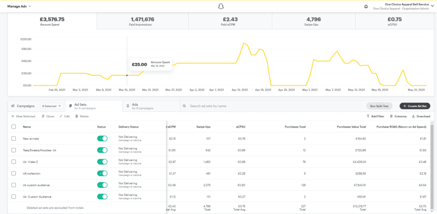Click the Edit pencil action
This screenshot has width=437, height=214.
pyautogui.click(x=65, y=116)
